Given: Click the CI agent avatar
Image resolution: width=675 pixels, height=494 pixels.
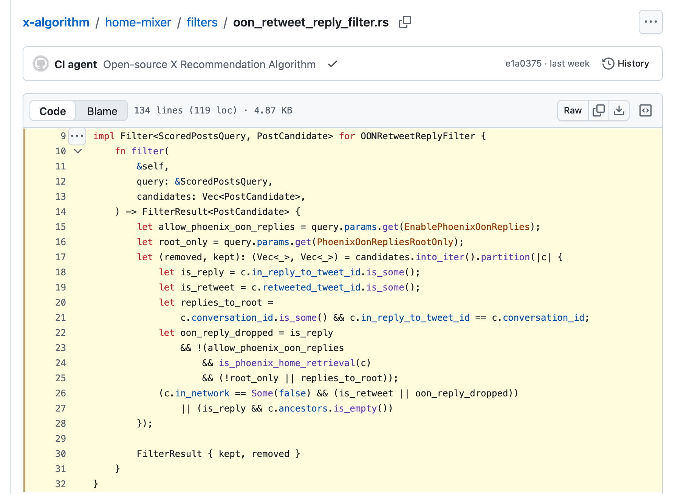Looking at the screenshot, I should point(41,64).
